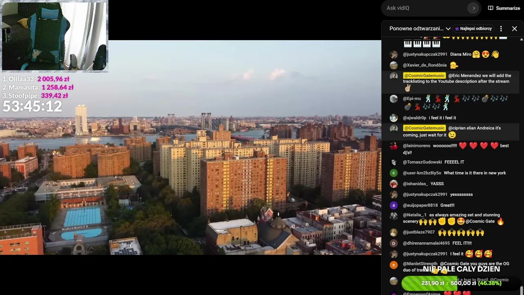Click the Najlepsi odbiorcy badge

click(473, 29)
